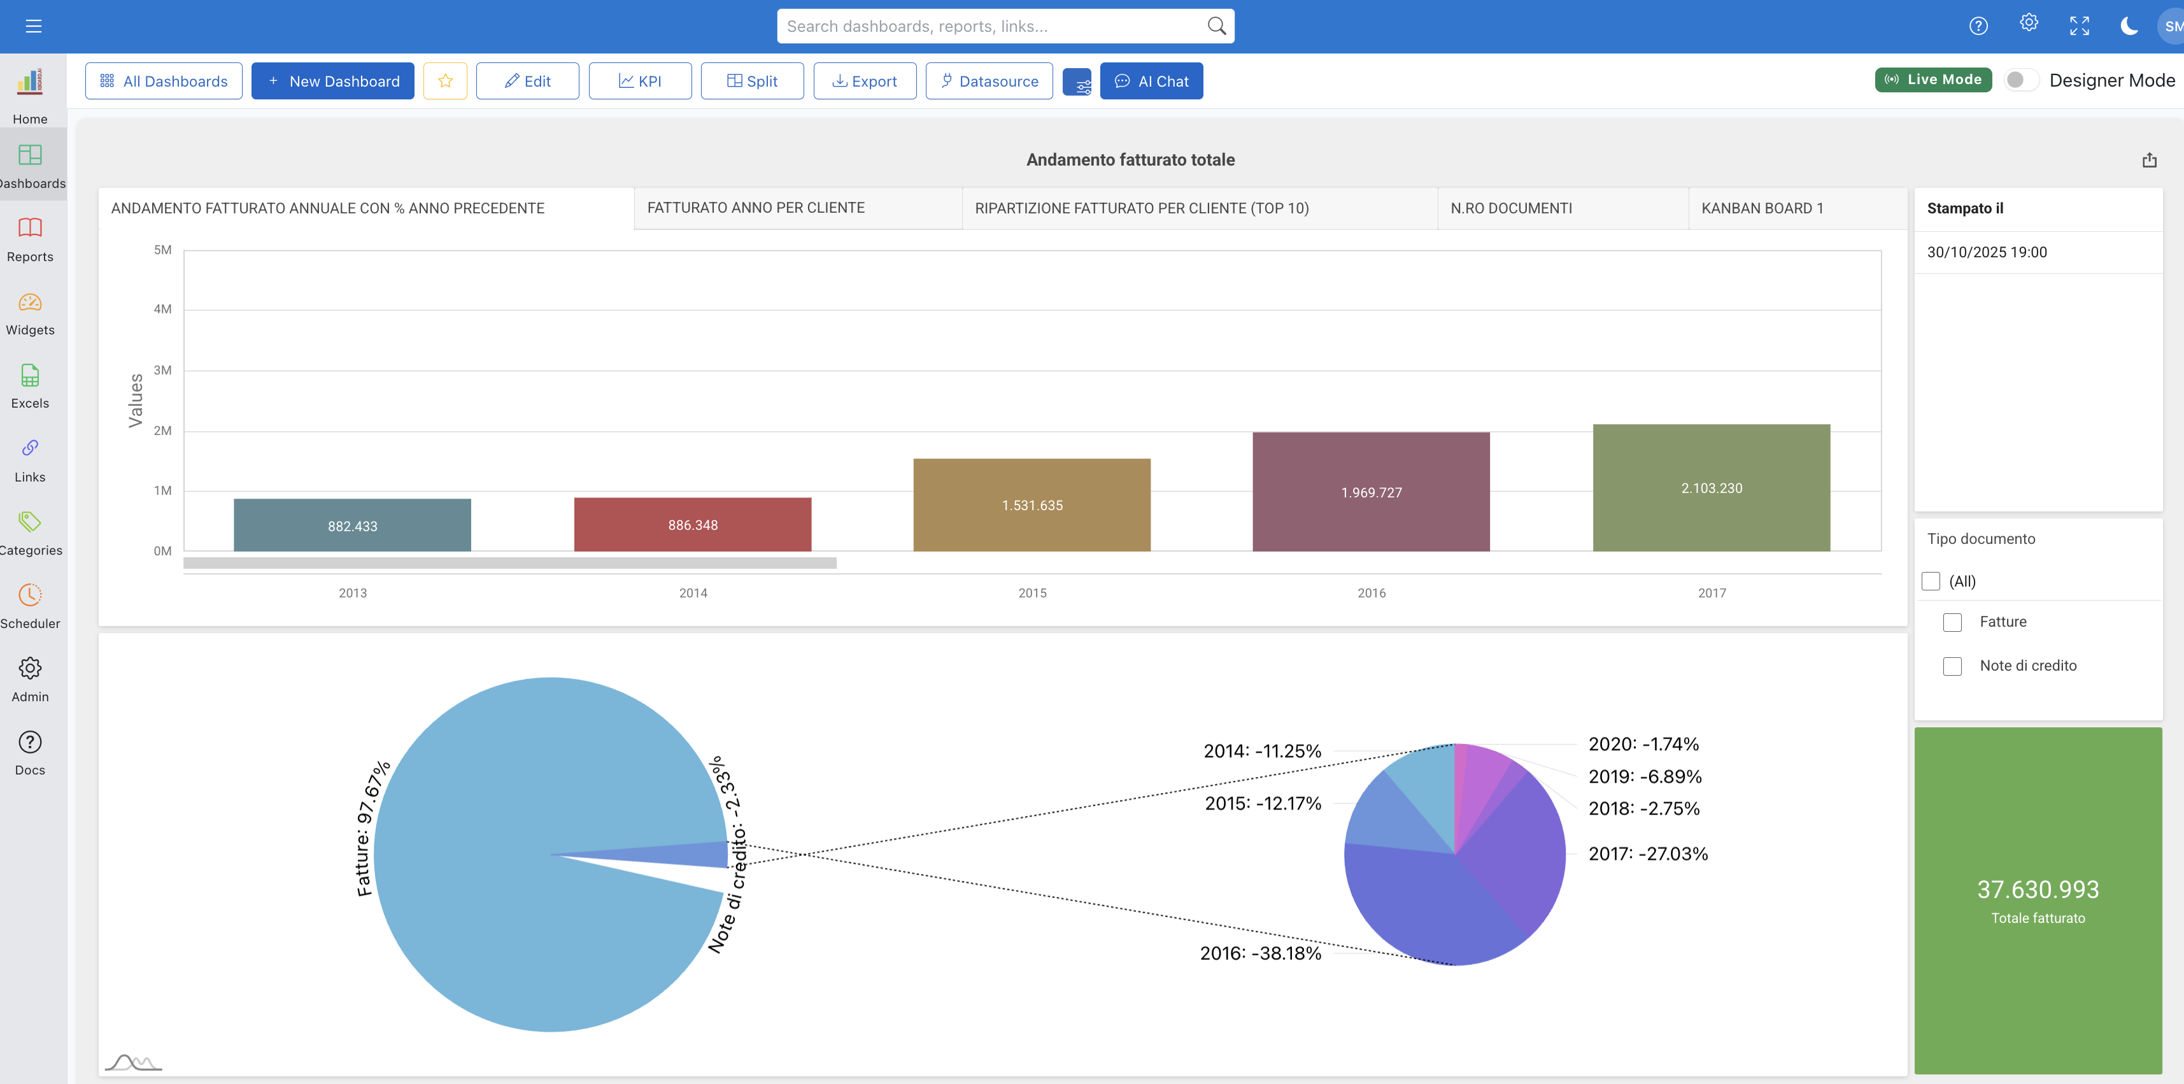Switch to dark mode moon icon
The width and height of the screenshot is (2184, 1084).
(x=2129, y=26)
